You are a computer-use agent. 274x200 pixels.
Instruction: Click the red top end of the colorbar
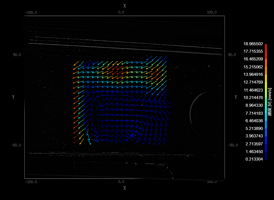(x=266, y=45)
